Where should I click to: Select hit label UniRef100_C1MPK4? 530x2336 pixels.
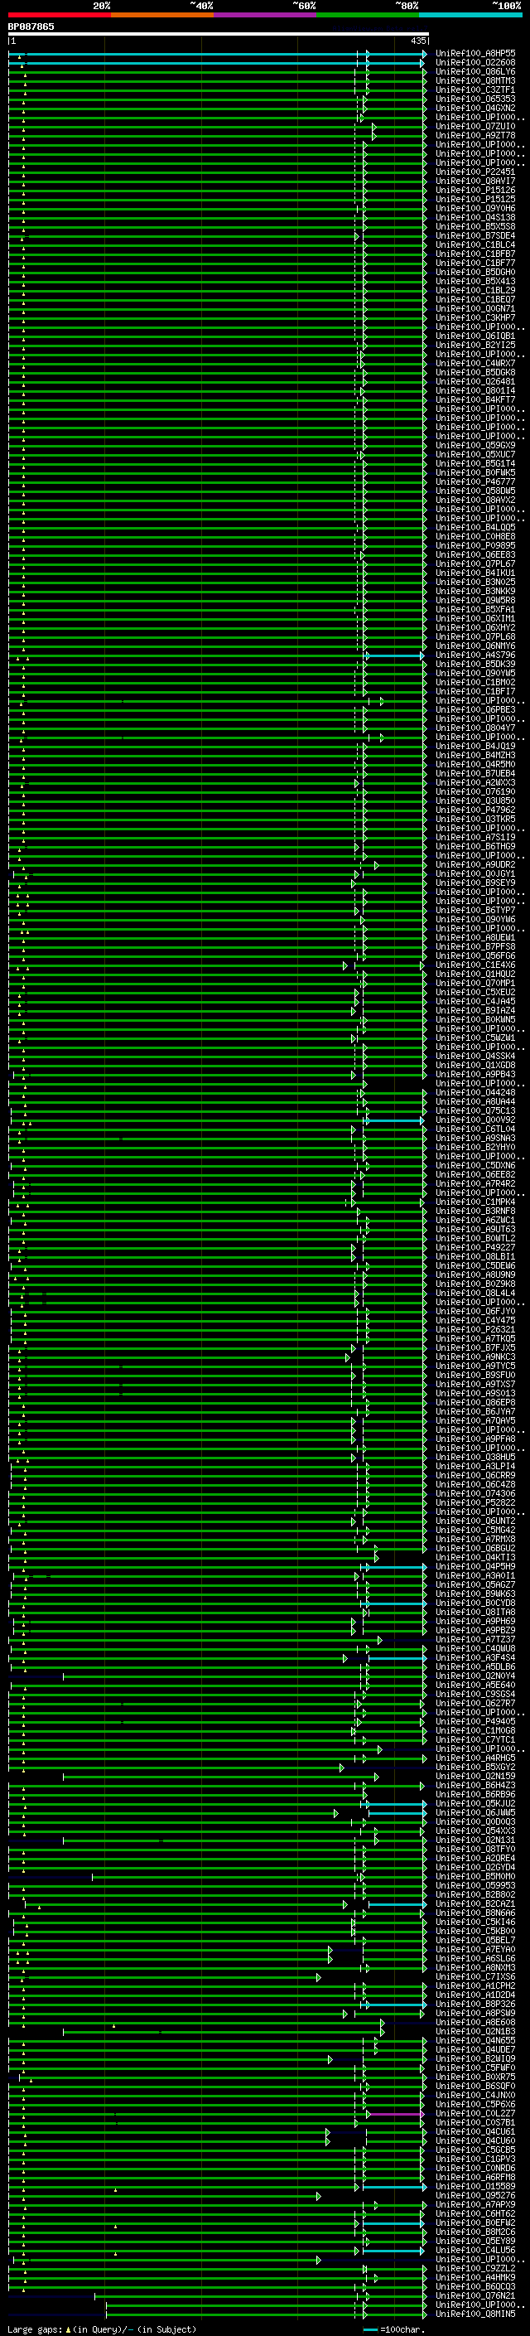click(x=475, y=1202)
